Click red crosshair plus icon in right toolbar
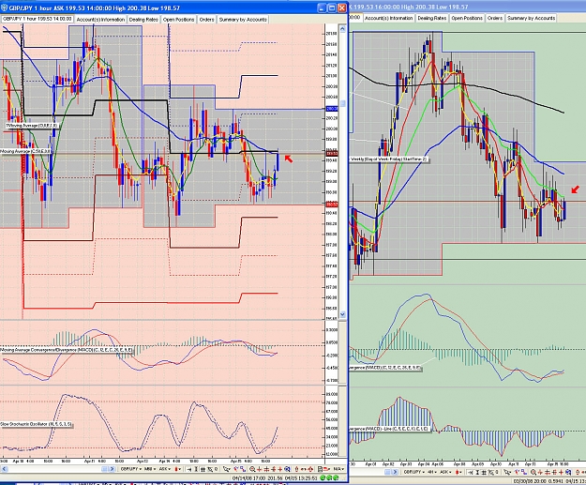Image resolution: width=586 pixels, height=485 pixels. (x=562, y=472)
